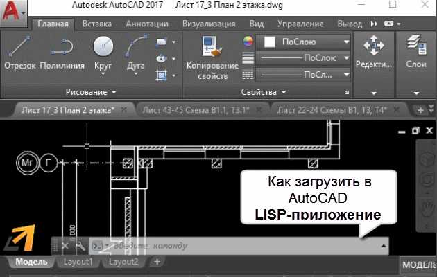
Task: Expand the Круг dropdown arrow
Action: pos(103,74)
